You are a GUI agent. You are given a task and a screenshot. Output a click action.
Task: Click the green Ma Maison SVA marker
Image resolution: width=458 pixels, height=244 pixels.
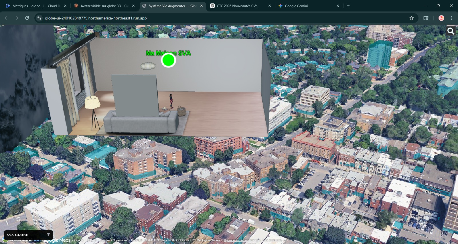pyautogui.click(x=168, y=60)
